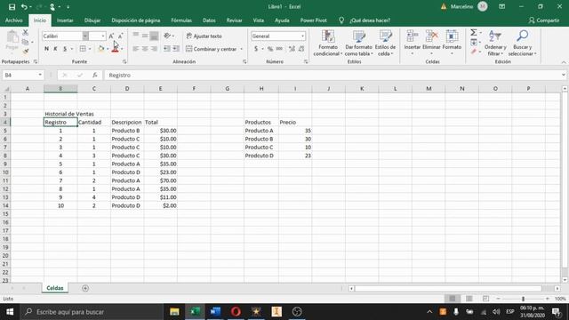Click Combinar y centrar
This screenshot has height=320, width=569.
(212, 49)
